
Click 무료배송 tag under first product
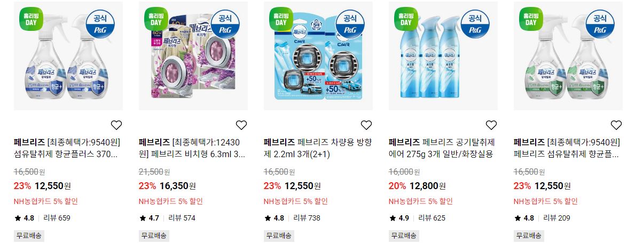tap(29, 235)
